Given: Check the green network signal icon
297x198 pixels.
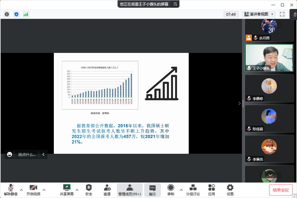Looking at the screenshot, I should click(26, 14).
